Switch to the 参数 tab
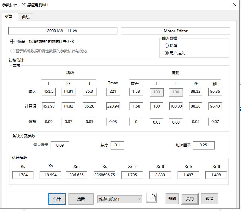 pyautogui.click(x=8, y=16)
